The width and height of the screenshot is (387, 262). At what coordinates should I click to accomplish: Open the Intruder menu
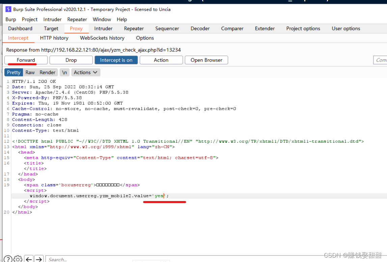tap(52, 20)
